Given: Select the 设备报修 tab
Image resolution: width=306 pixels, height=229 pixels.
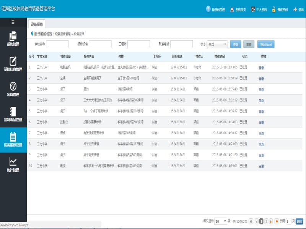Looking at the screenshot, I should 37,24.
